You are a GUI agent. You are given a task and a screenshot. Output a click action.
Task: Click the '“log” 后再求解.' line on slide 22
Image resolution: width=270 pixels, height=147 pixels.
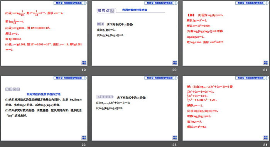click(x=17, y=115)
